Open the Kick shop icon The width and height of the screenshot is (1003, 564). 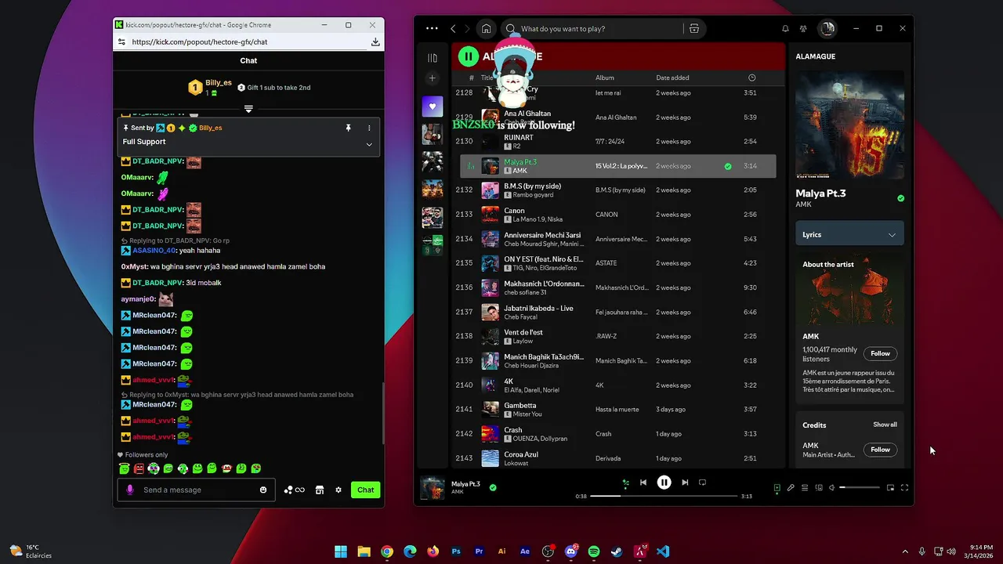[320, 490]
